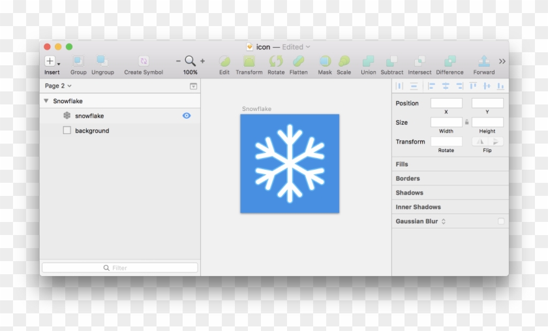Zoom out with the minus button

(x=178, y=61)
